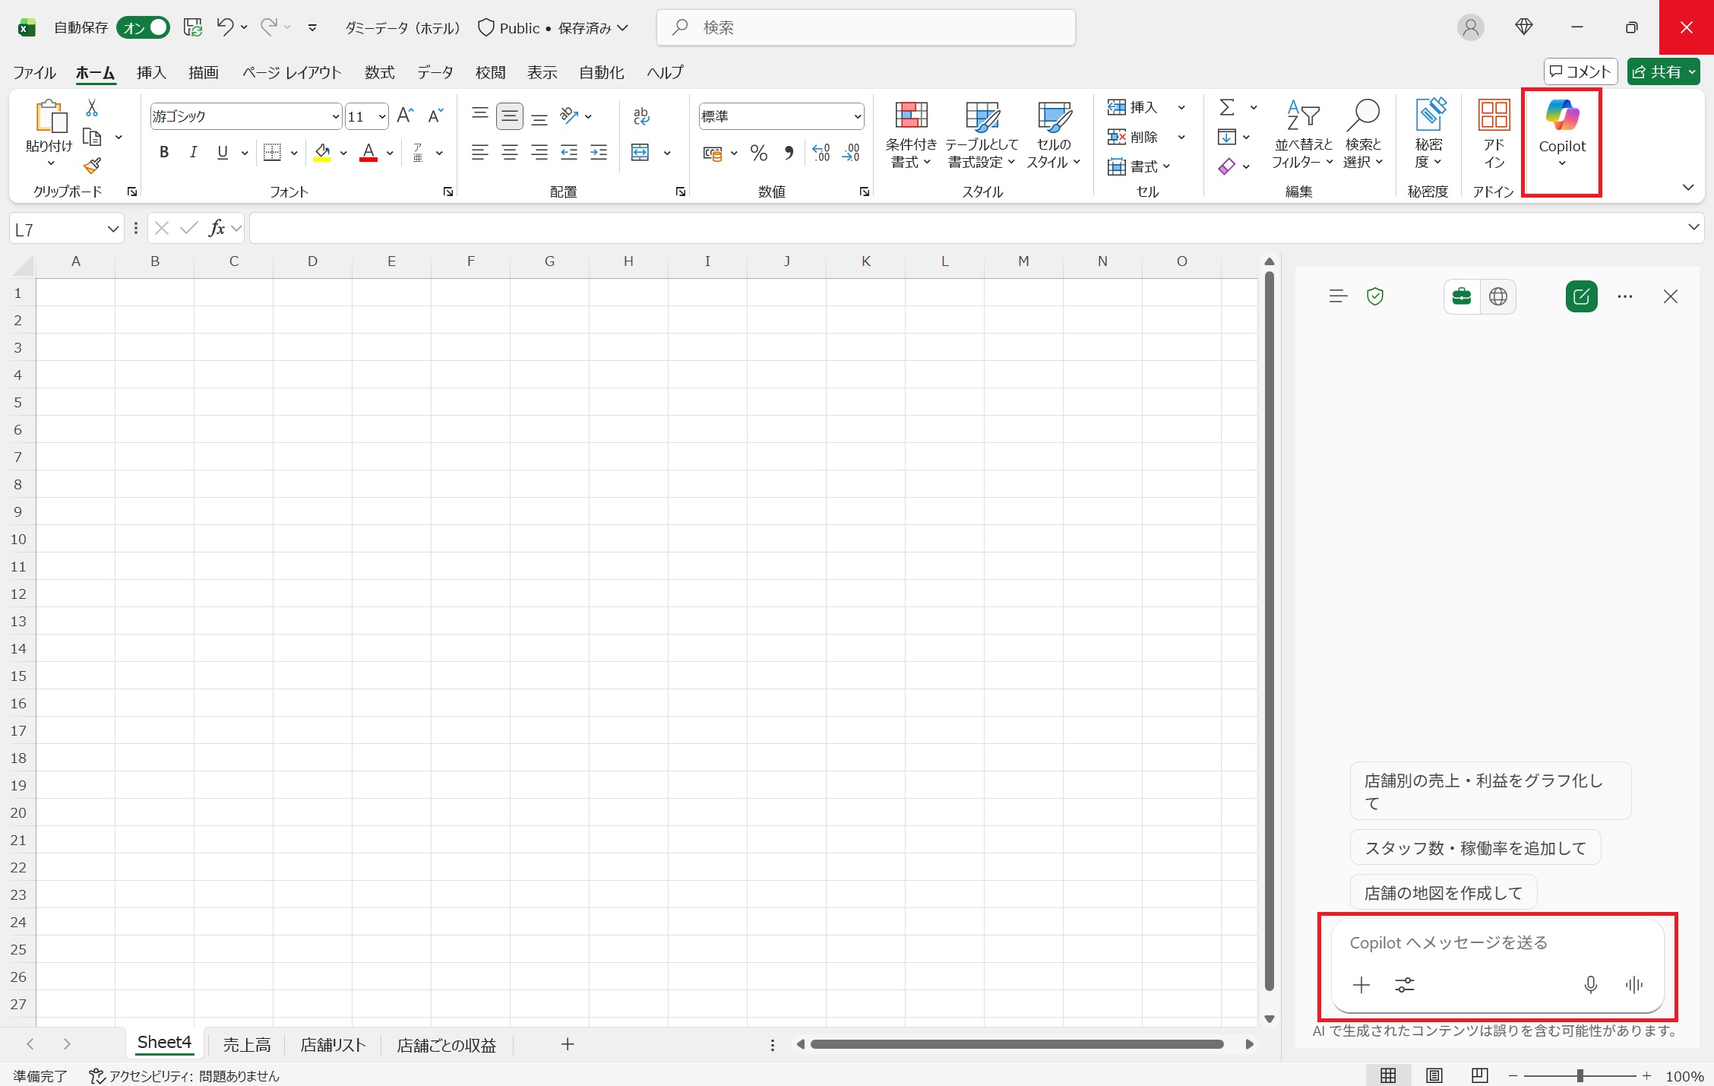1714x1086 pixels.
Task: Click the Copilot microphone icon
Action: pyautogui.click(x=1590, y=985)
